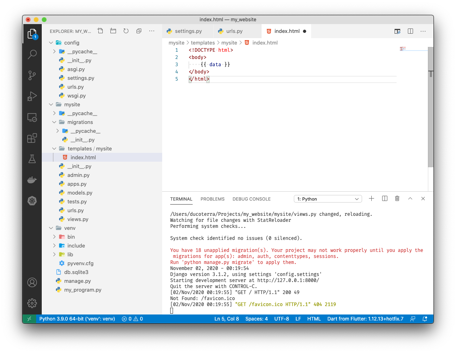Viewport: 456px width, 353px height.
Task: Open the Search view in activity bar
Action: point(32,55)
